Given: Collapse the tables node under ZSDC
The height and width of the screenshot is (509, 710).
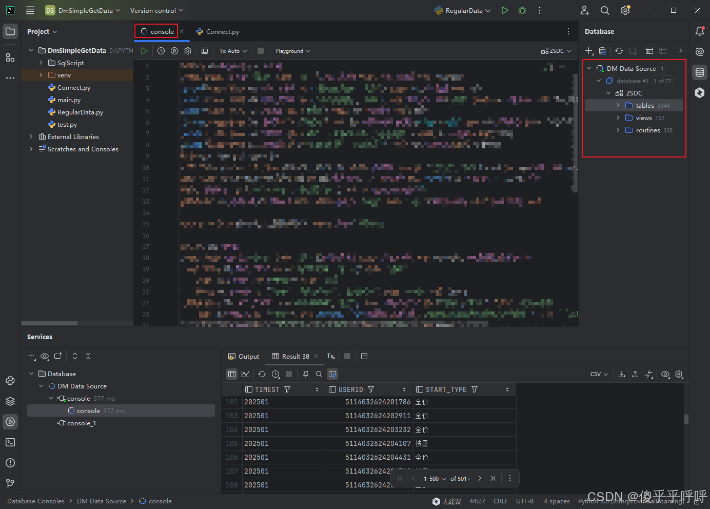Looking at the screenshot, I should (x=618, y=105).
